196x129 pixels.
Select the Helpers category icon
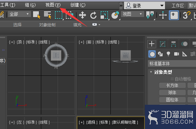tap(185, 54)
